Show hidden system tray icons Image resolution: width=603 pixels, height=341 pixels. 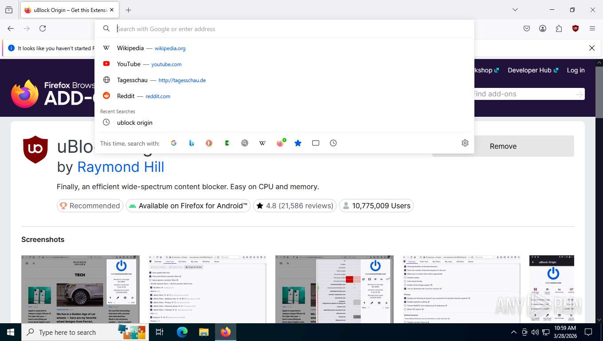click(x=514, y=332)
